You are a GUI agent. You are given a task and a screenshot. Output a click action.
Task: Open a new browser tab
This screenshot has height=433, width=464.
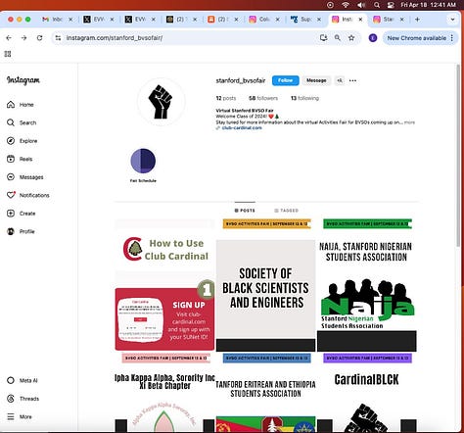click(x=417, y=20)
